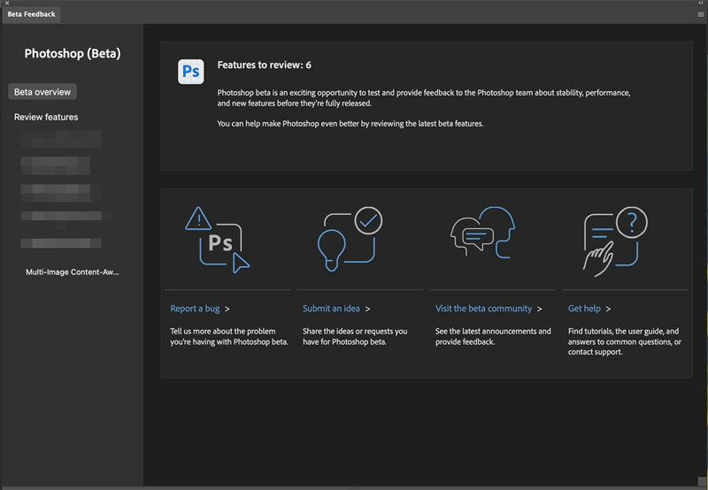Open the panel flyout menu icon
Image resolution: width=708 pixels, height=490 pixels.
coord(701,14)
